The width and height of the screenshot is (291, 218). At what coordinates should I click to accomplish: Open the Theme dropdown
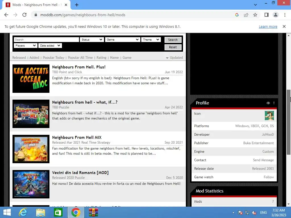(151, 40)
